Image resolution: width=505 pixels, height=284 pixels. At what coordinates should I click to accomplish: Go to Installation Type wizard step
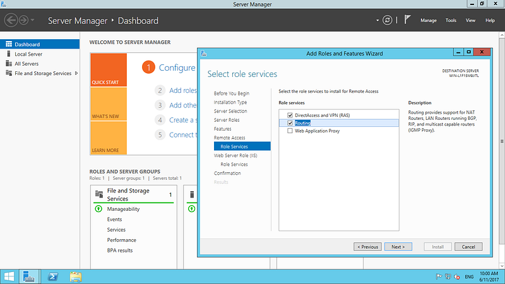pos(230,102)
